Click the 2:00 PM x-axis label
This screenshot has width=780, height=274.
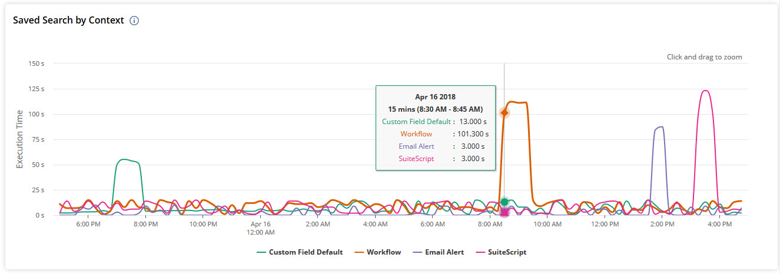point(662,225)
